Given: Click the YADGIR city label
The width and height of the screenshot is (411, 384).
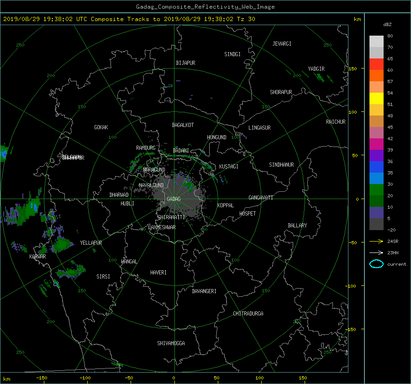Looking at the screenshot, I should 316,69.
